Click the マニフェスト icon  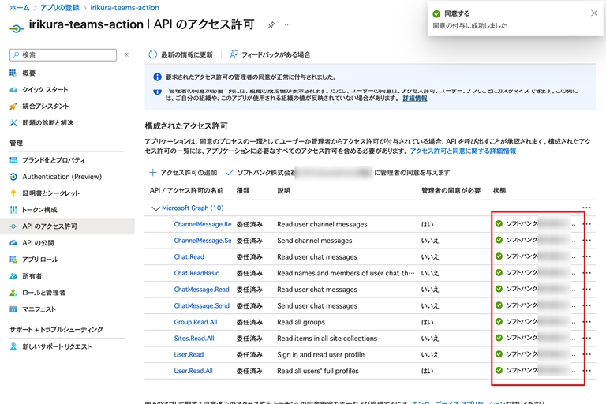tap(13, 309)
